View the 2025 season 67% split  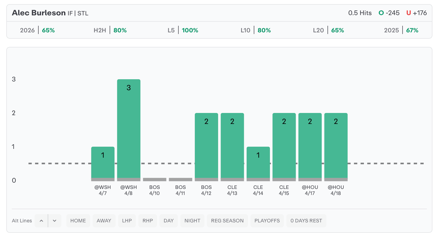coord(401,30)
